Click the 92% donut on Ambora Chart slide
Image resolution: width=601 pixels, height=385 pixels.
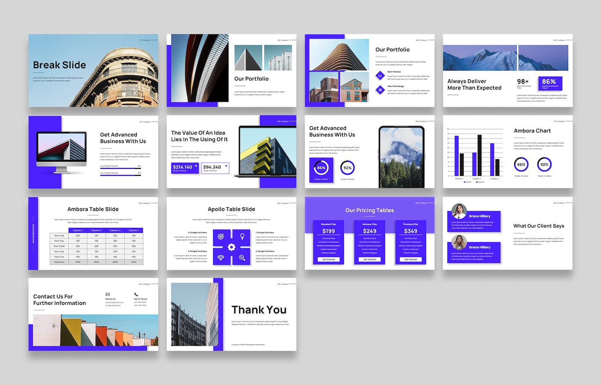pyautogui.click(x=544, y=164)
